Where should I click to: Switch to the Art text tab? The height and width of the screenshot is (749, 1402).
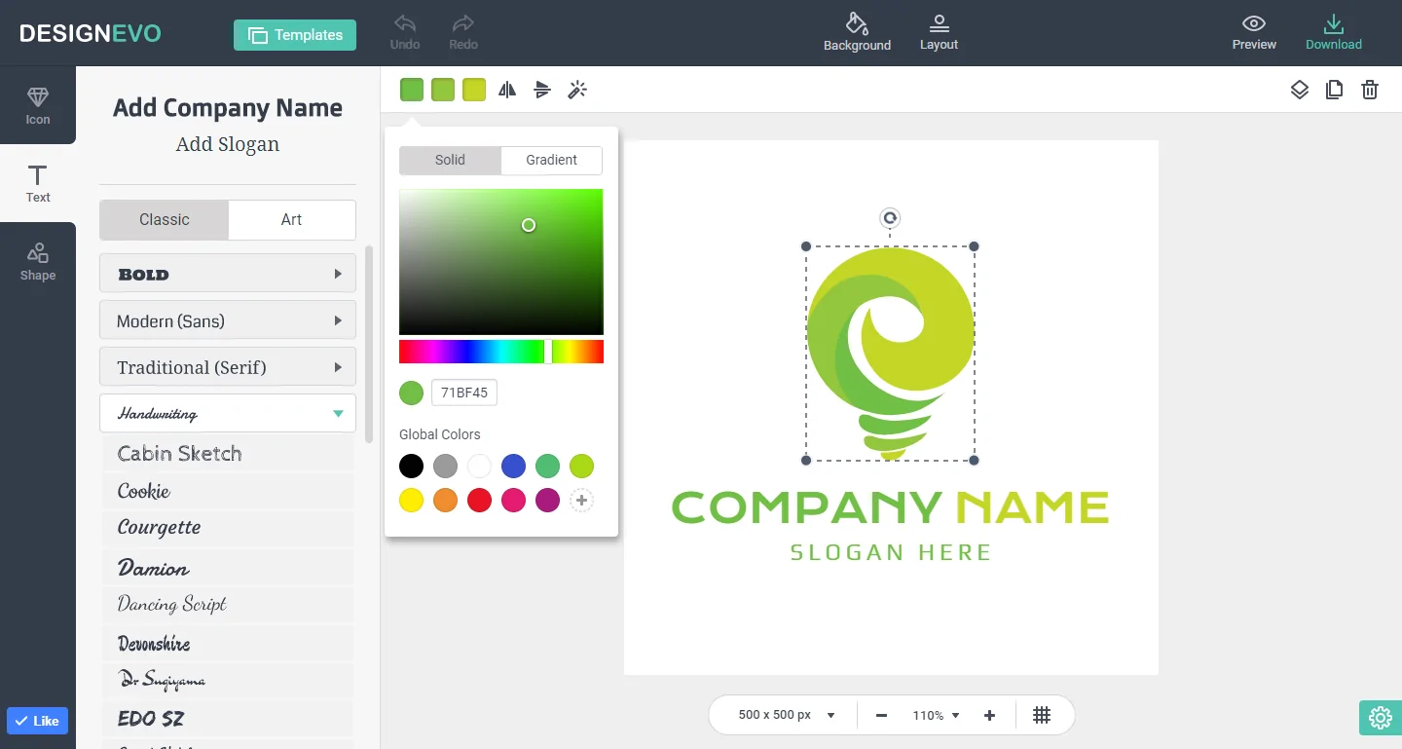point(292,219)
